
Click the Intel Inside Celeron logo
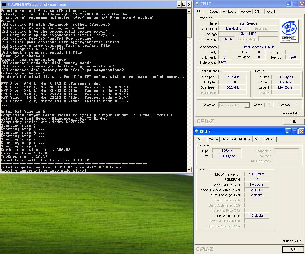(x=289, y=31)
